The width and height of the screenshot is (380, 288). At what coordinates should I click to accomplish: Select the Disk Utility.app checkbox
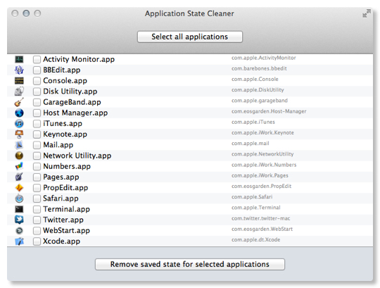click(x=37, y=92)
